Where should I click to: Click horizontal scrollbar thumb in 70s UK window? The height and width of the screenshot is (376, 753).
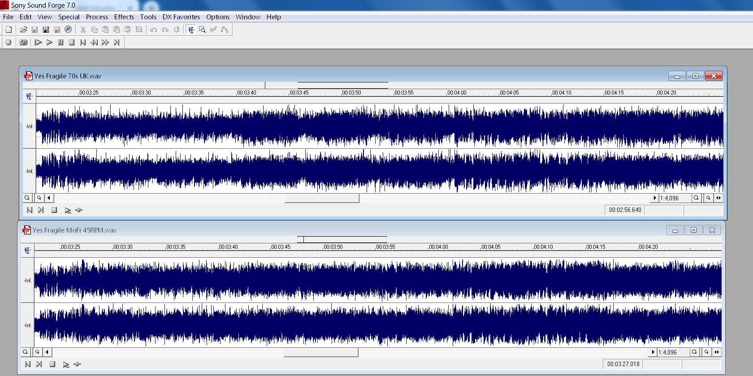[322, 198]
